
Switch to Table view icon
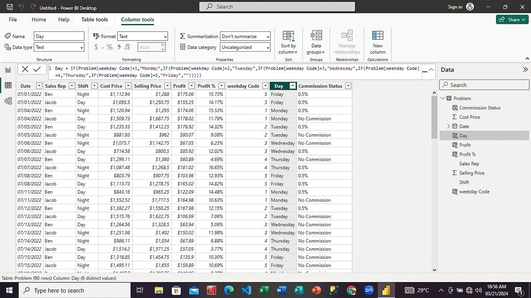pyautogui.click(x=8, y=86)
